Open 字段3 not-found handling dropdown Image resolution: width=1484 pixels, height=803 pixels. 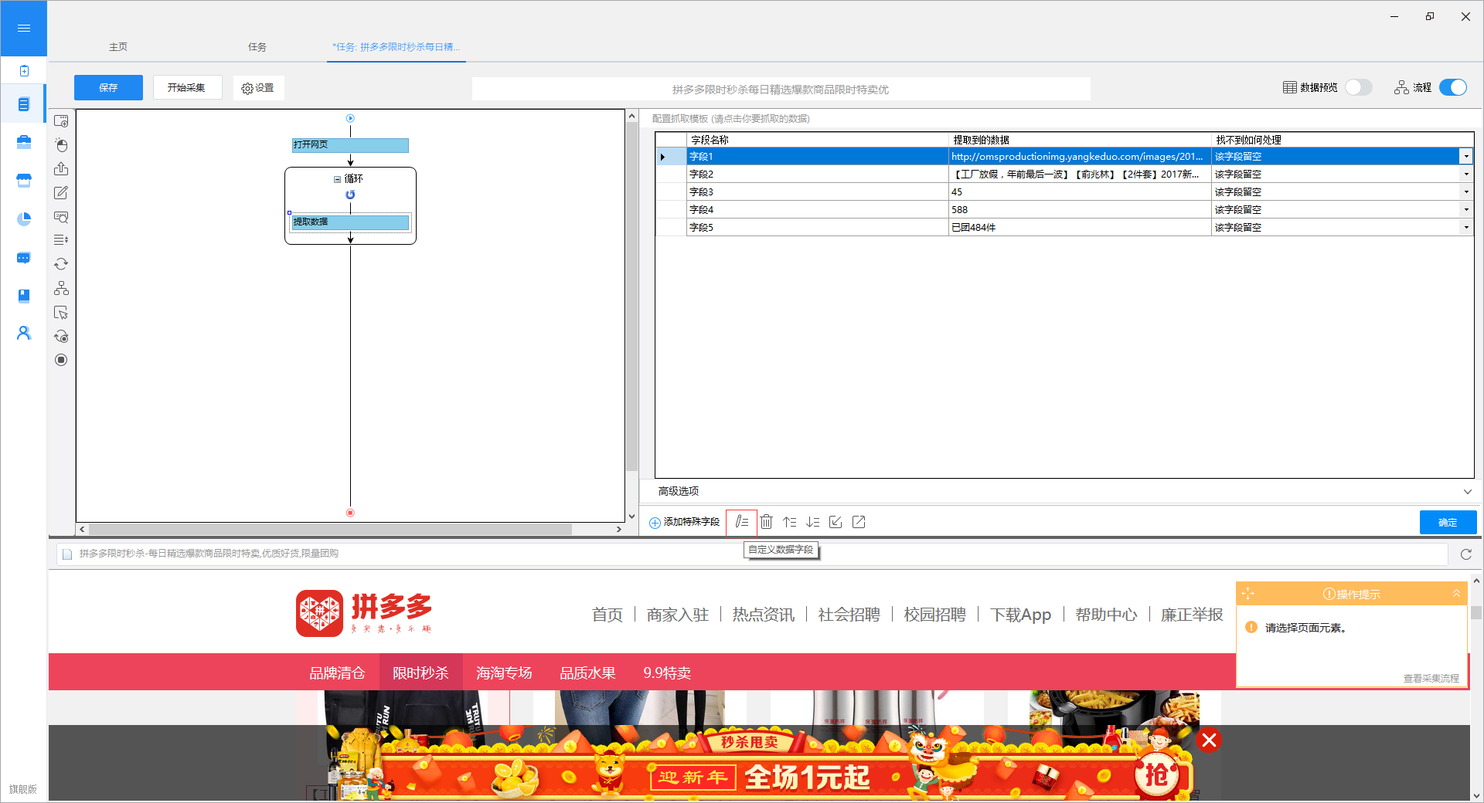(x=1465, y=192)
